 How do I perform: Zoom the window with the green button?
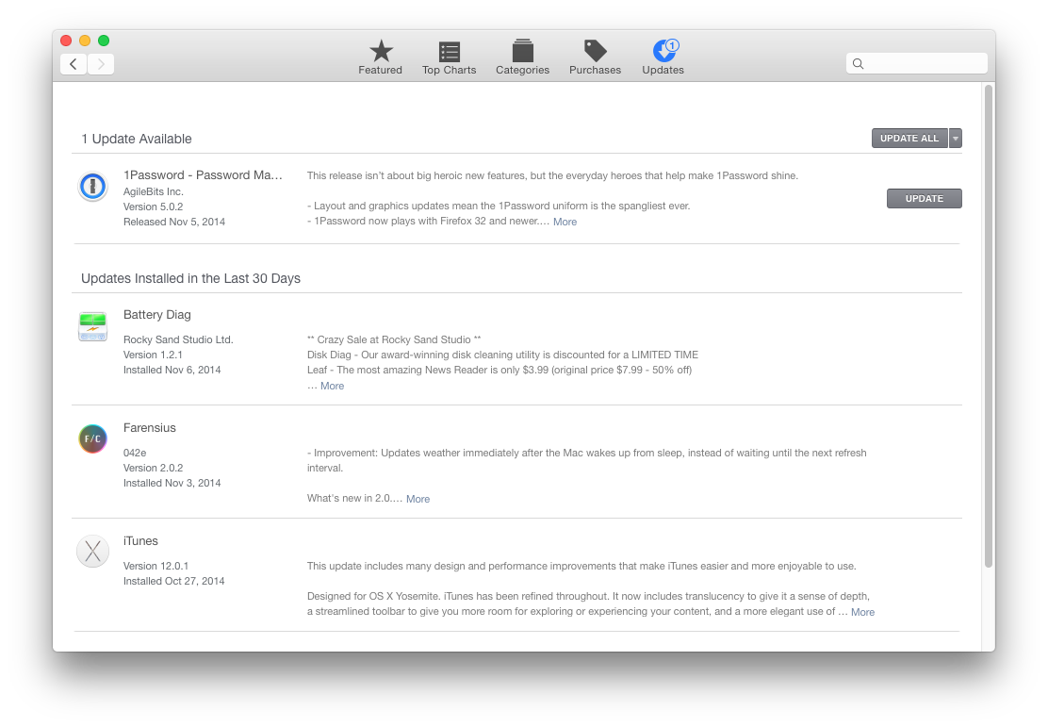coord(104,41)
